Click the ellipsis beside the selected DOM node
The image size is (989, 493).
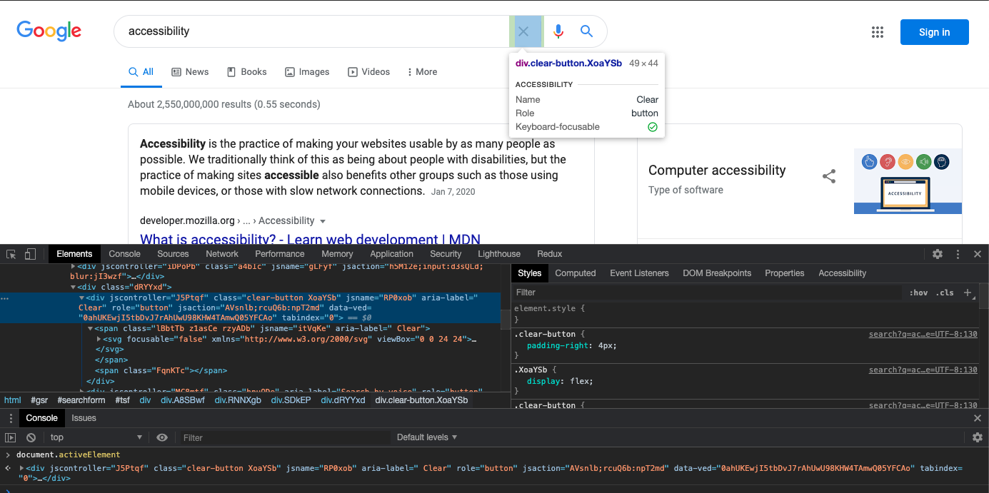tap(5, 298)
